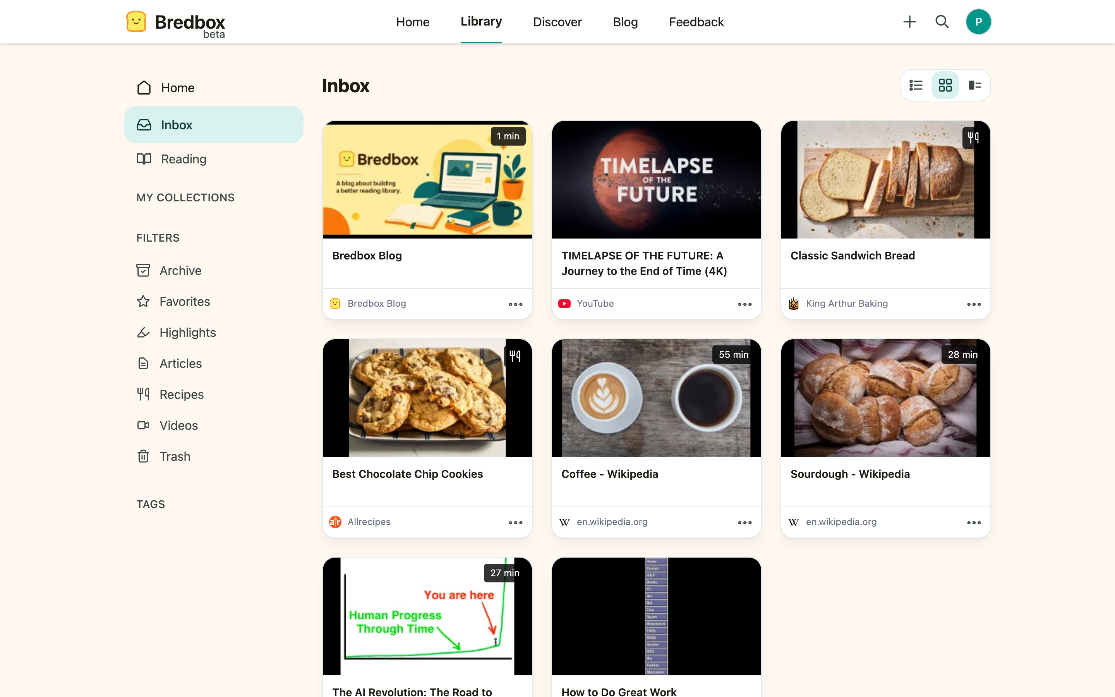Go to Home in top navigation
The image size is (1115, 697).
pyautogui.click(x=412, y=22)
